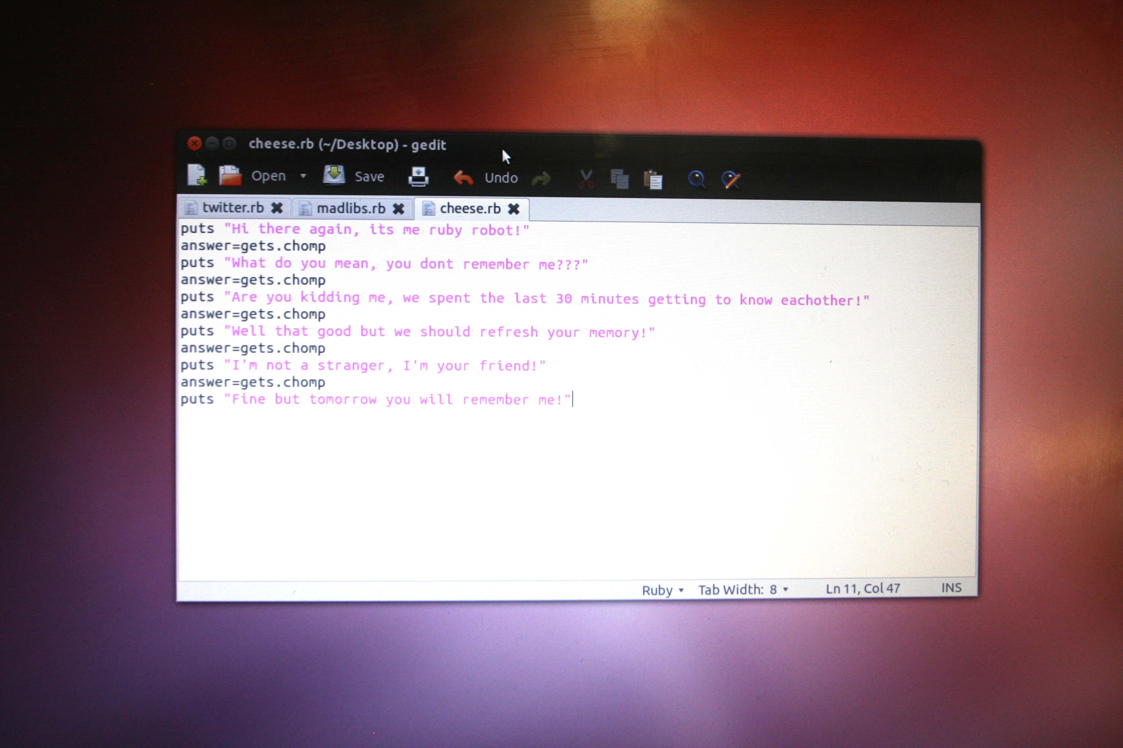
Task: Minimize the gedit window
Action: [x=212, y=143]
